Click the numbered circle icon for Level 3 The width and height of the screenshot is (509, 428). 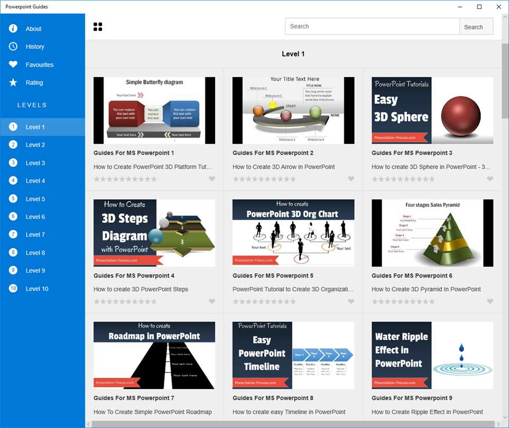[x=13, y=163]
